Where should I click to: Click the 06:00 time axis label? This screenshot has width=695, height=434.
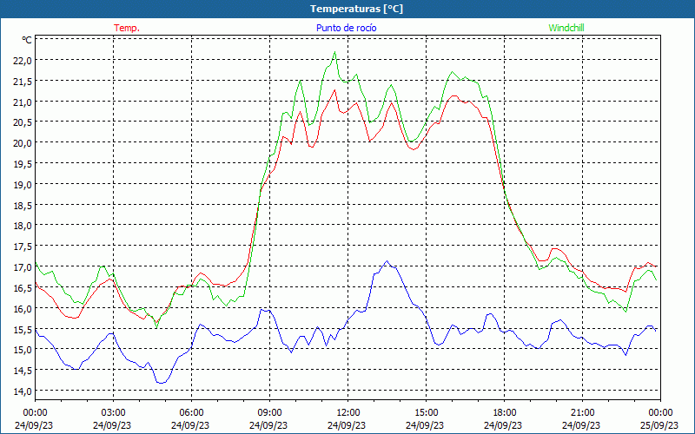pyautogui.click(x=191, y=413)
